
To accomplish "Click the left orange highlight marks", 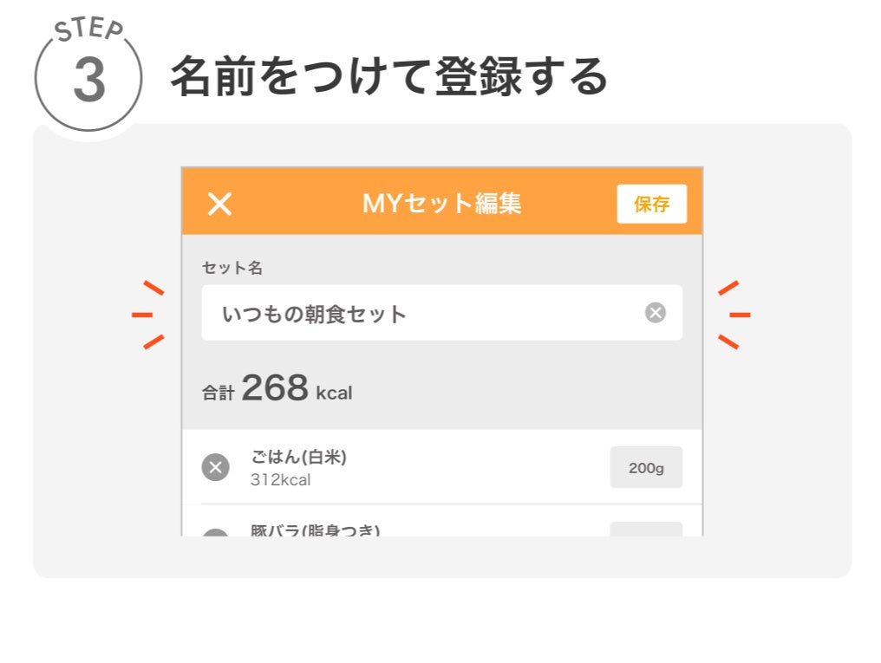I will pos(149,315).
